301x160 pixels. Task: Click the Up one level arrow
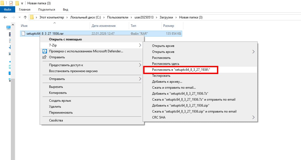tap(25, 17)
